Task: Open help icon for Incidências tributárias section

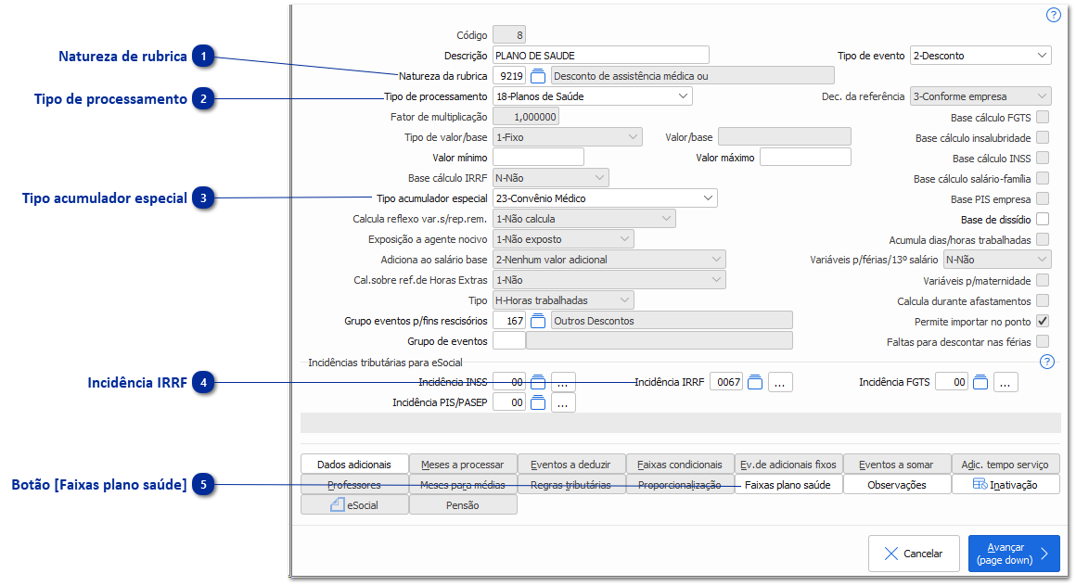Action: click(x=1046, y=362)
